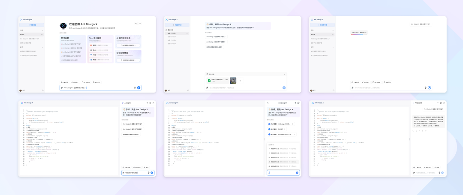Click the send button in the slash-command input box

pos(297,173)
